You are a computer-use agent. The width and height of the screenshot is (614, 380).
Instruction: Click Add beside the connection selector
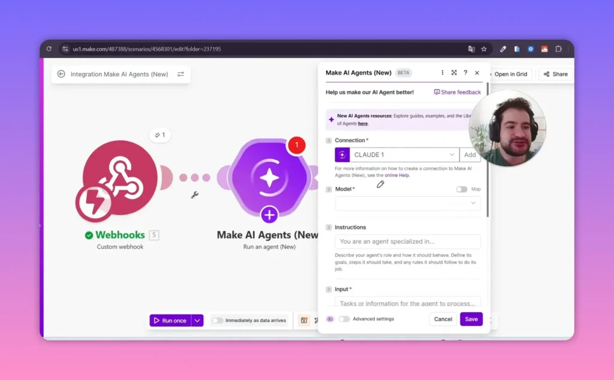point(471,155)
